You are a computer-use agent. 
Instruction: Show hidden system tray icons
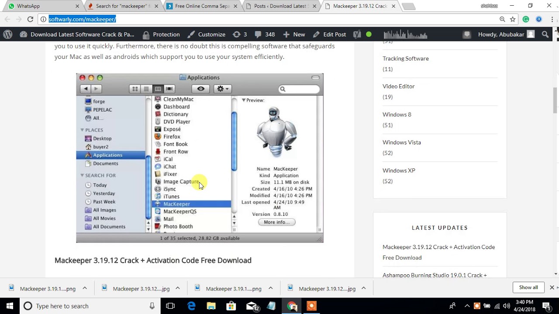(x=467, y=306)
